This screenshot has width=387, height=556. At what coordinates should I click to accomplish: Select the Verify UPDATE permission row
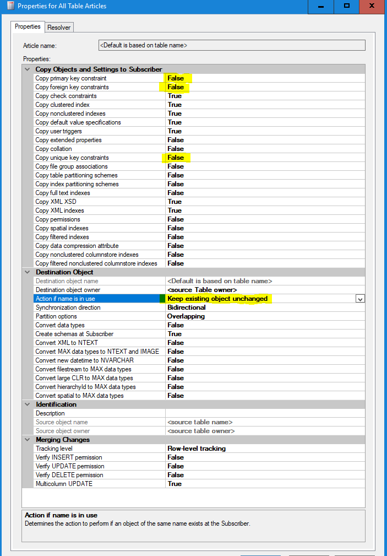click(199, 466)
